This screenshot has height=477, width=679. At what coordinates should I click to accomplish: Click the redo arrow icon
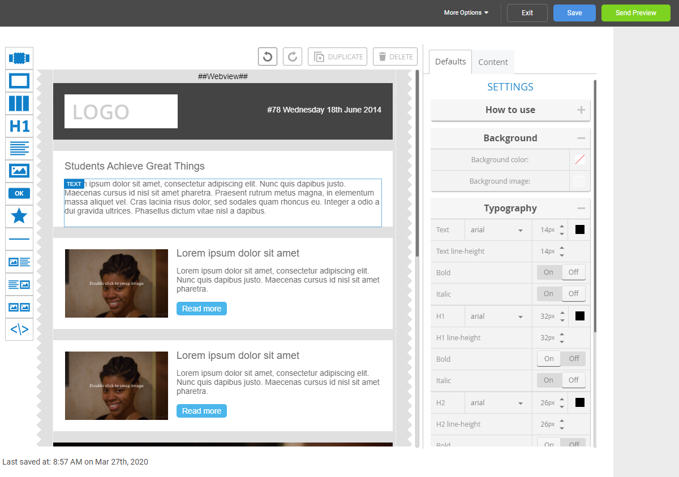[293, 57]
